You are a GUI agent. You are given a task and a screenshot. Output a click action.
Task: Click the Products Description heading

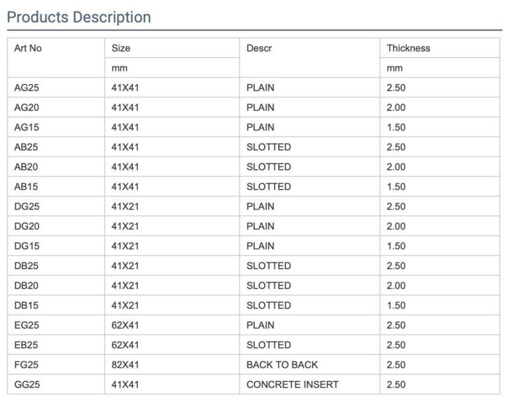click(79, 18)
